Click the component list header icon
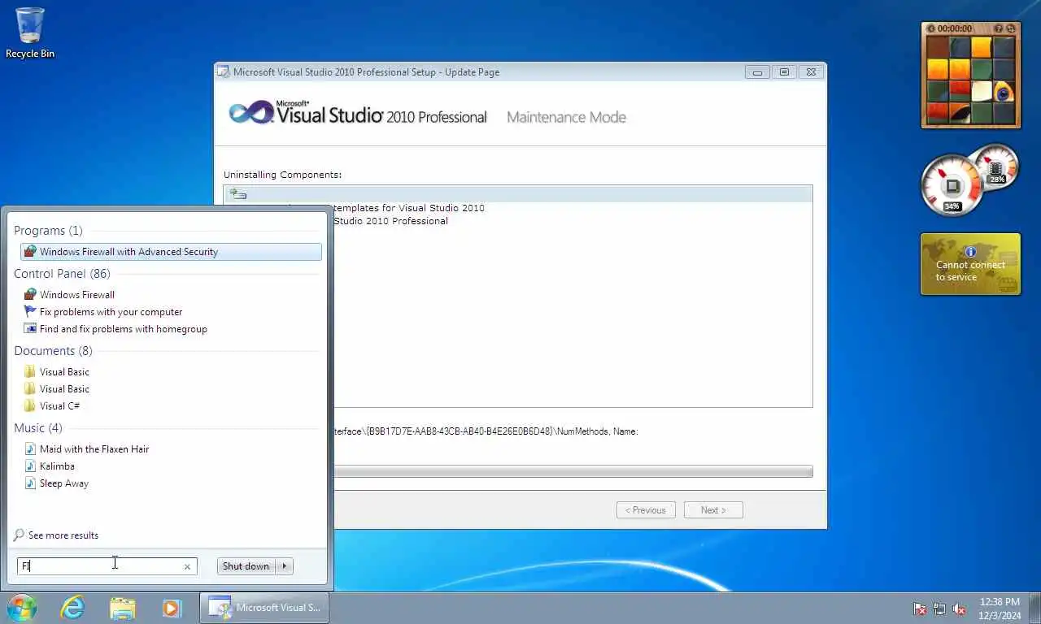This screenshot has width=1041, height=624. pyautogui.click(x=237, y=193)
